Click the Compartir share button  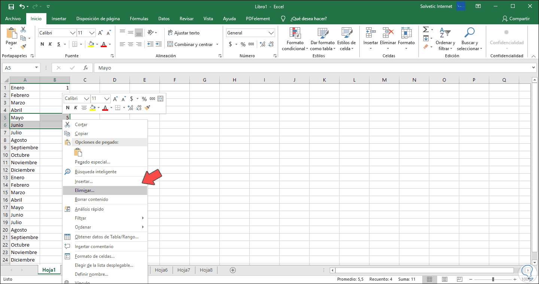[516, 18]
